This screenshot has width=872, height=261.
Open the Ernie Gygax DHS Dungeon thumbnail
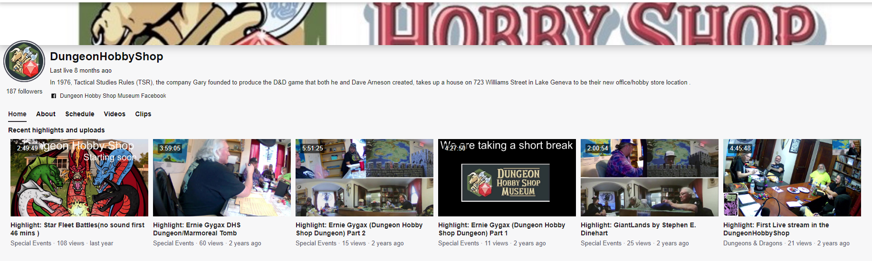tap(222, 177)
